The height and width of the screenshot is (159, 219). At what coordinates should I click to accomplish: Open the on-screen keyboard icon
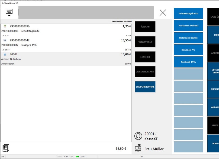coord(9,11)
